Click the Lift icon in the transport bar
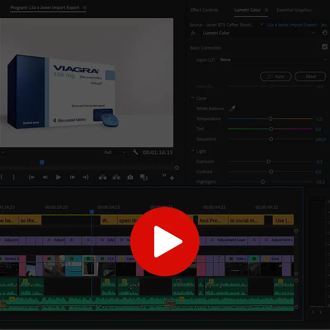 [x=102, y=177]
